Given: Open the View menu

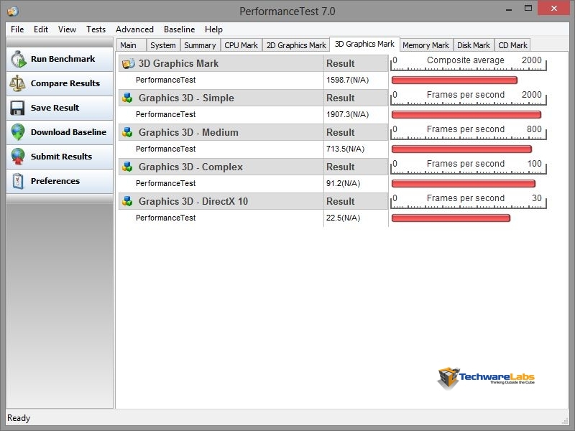Looking at the screenshot, I should click(x=67, y=29).
